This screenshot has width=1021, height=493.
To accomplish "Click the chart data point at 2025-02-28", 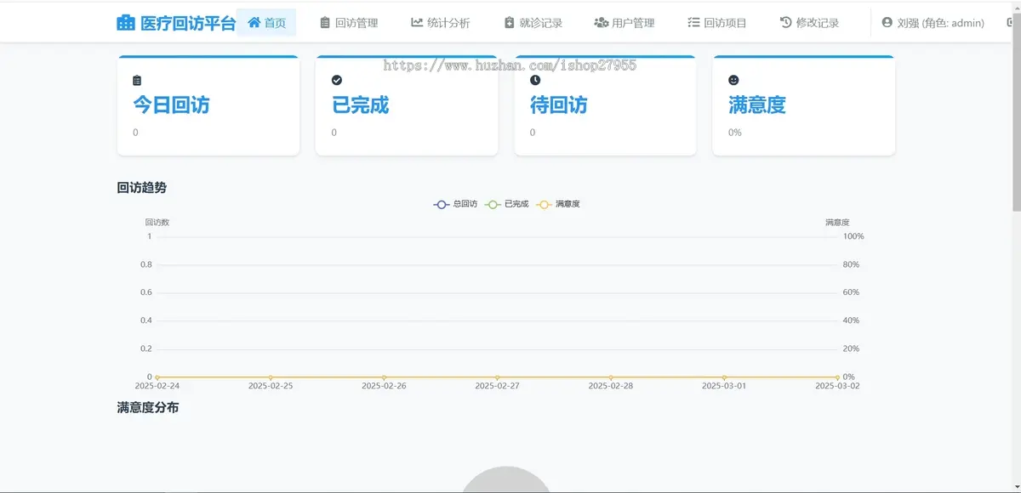I will click(611, 377).
